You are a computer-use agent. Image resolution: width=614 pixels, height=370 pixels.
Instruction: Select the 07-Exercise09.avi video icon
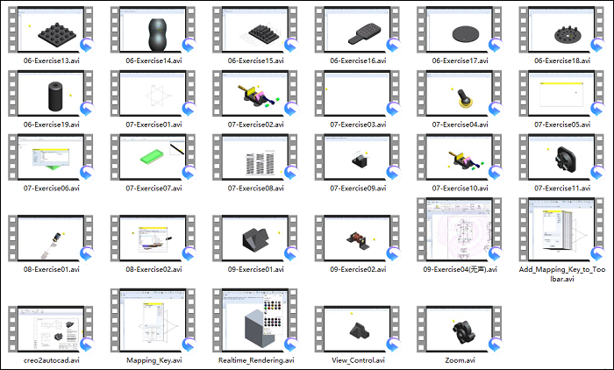point(358,158)
